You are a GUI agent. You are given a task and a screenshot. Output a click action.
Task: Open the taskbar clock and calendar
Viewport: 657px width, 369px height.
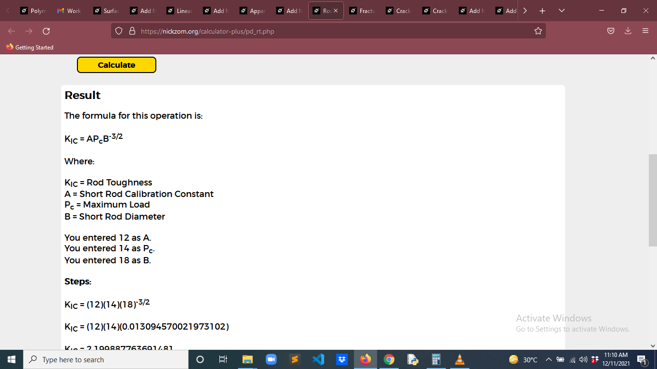pos(615,359)
